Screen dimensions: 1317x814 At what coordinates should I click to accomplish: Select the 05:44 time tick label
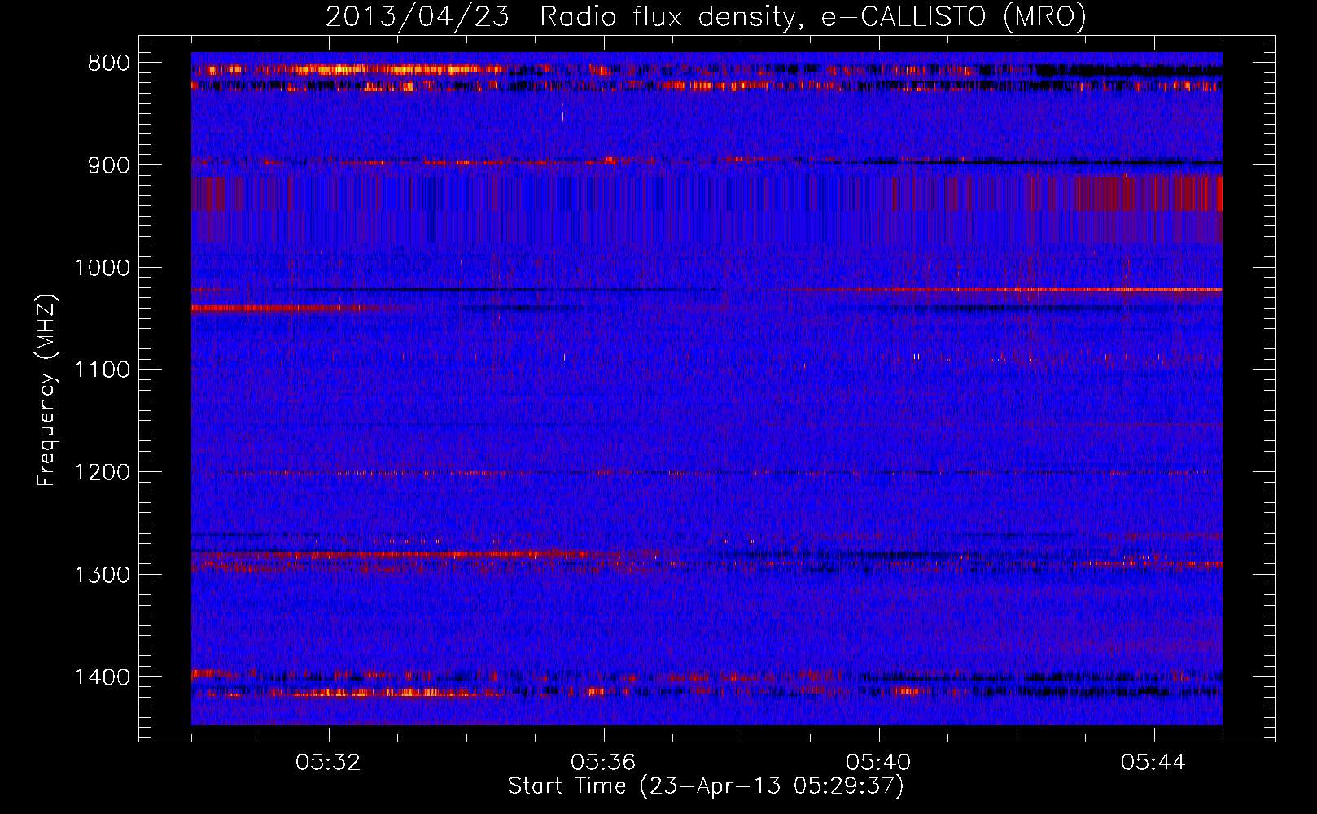[x=1153, y=763]
